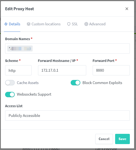Disable the Block Common Exploits toggle
This screenshot has height=150, width=136.
(75, 83)
